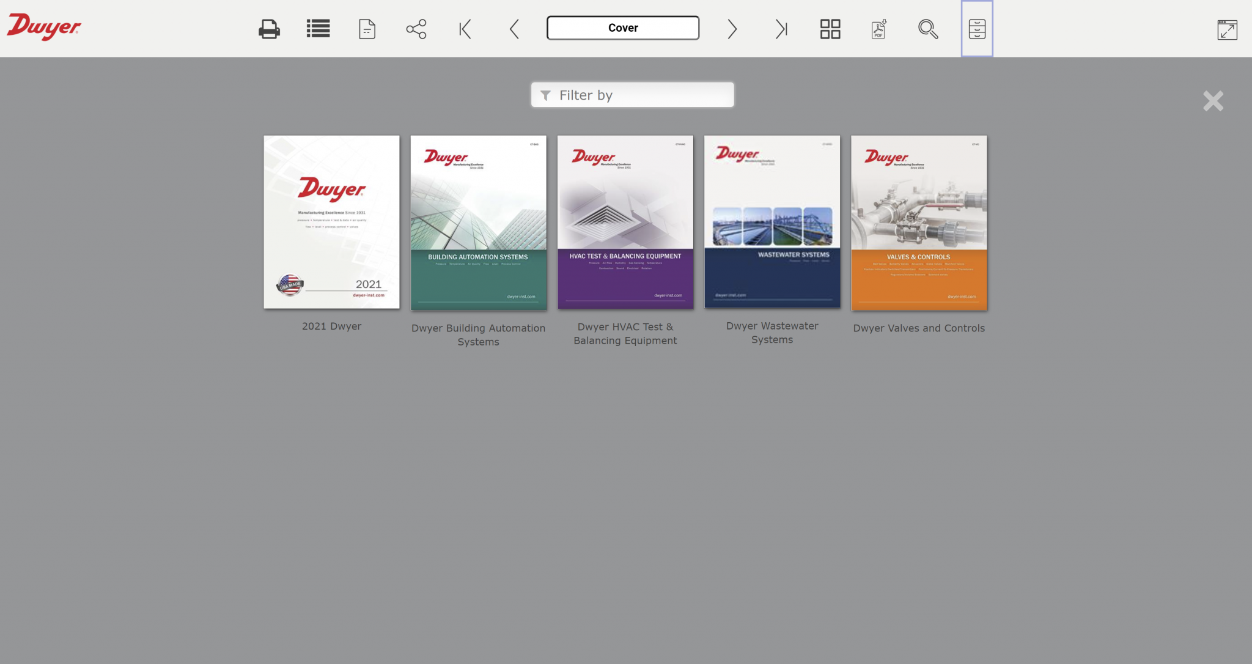
Task: Click the Cover page indicator
Action: tap(622, 28)
